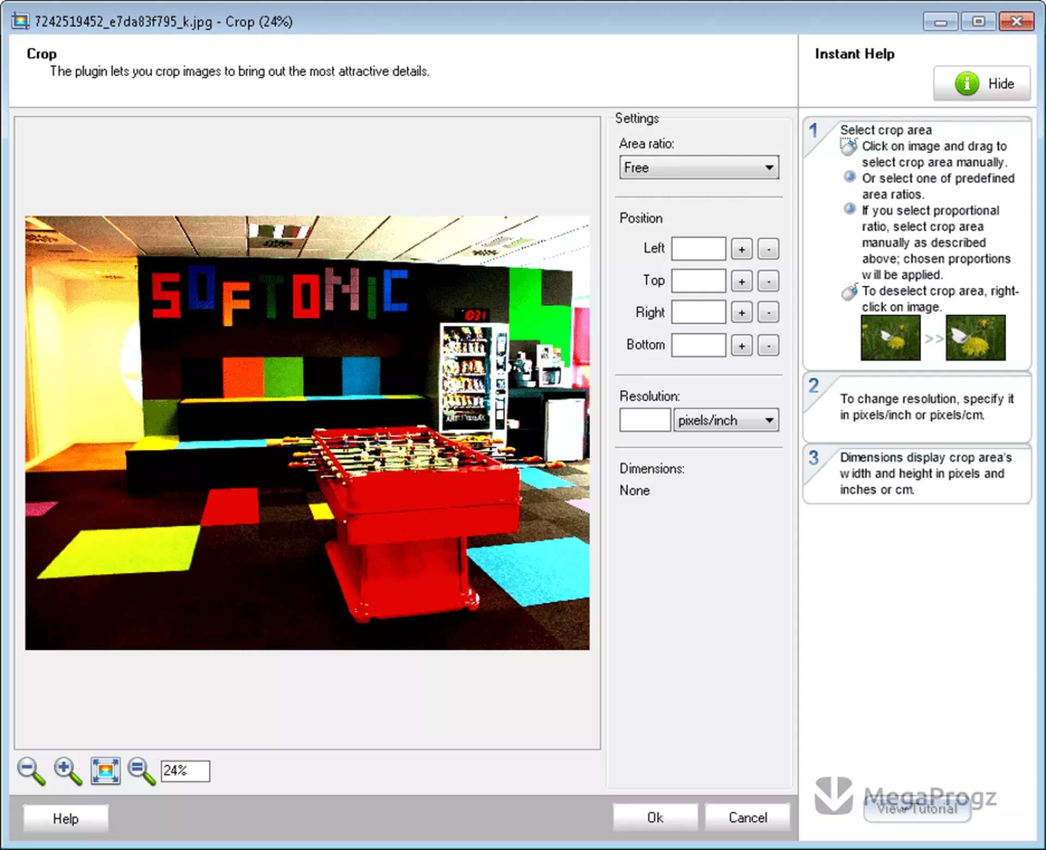1046x850 pixels.
Task: Decrease the Bottom position with minus button
Action: (768, 345)
